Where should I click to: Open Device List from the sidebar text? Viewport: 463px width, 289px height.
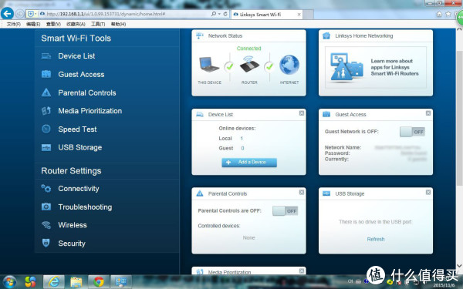coord(76,56)
